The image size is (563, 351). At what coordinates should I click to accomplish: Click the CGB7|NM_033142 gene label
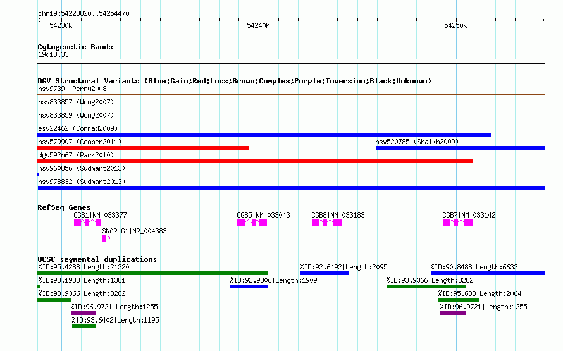(469, 215)
